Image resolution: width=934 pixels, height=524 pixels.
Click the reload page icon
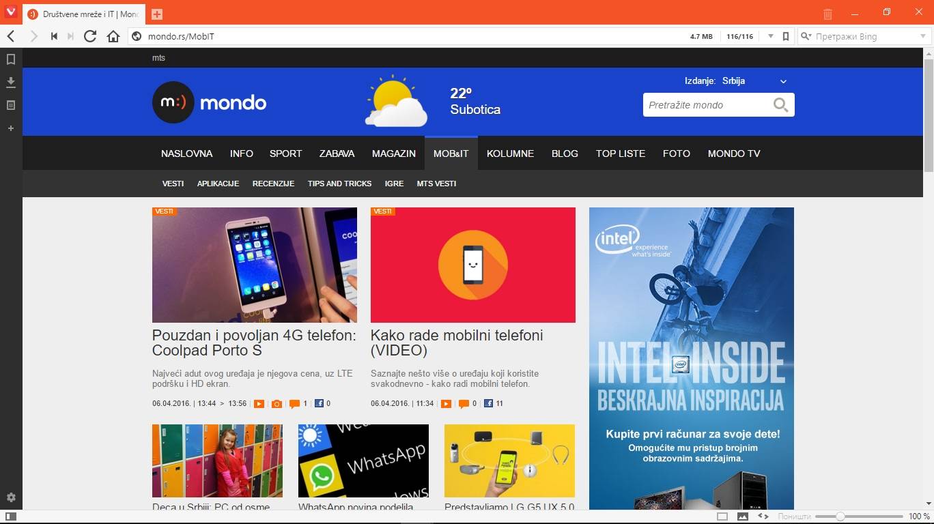pyautogui.click(x=90, y=36)
